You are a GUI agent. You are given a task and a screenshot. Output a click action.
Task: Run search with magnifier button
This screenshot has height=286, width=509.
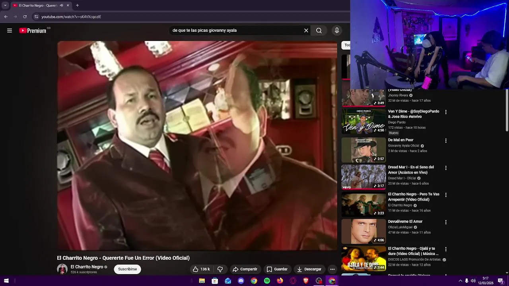point(319,31)
